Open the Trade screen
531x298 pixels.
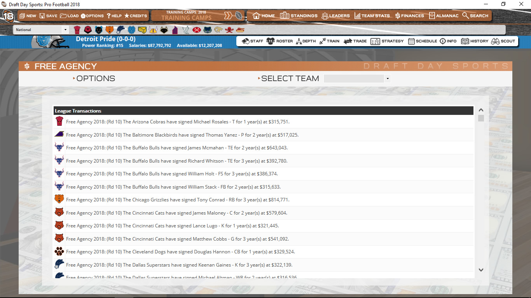pyautogui.click(x=355, y=41)
